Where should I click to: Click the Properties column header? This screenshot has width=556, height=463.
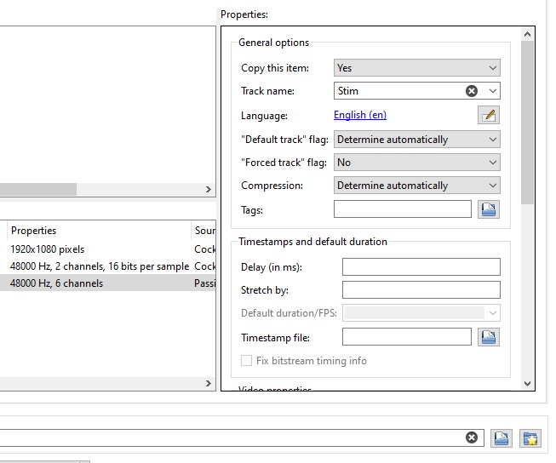(100, 231)
